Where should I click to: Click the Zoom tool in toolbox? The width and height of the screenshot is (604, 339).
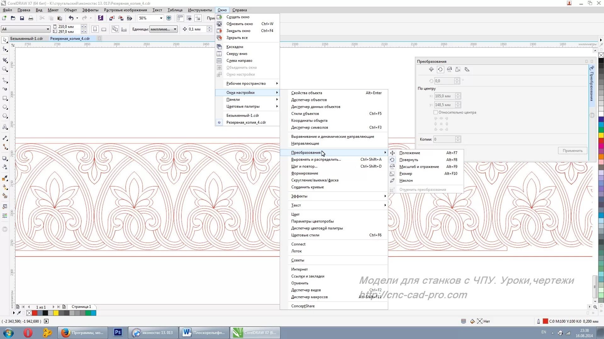[x=5, y=69]
